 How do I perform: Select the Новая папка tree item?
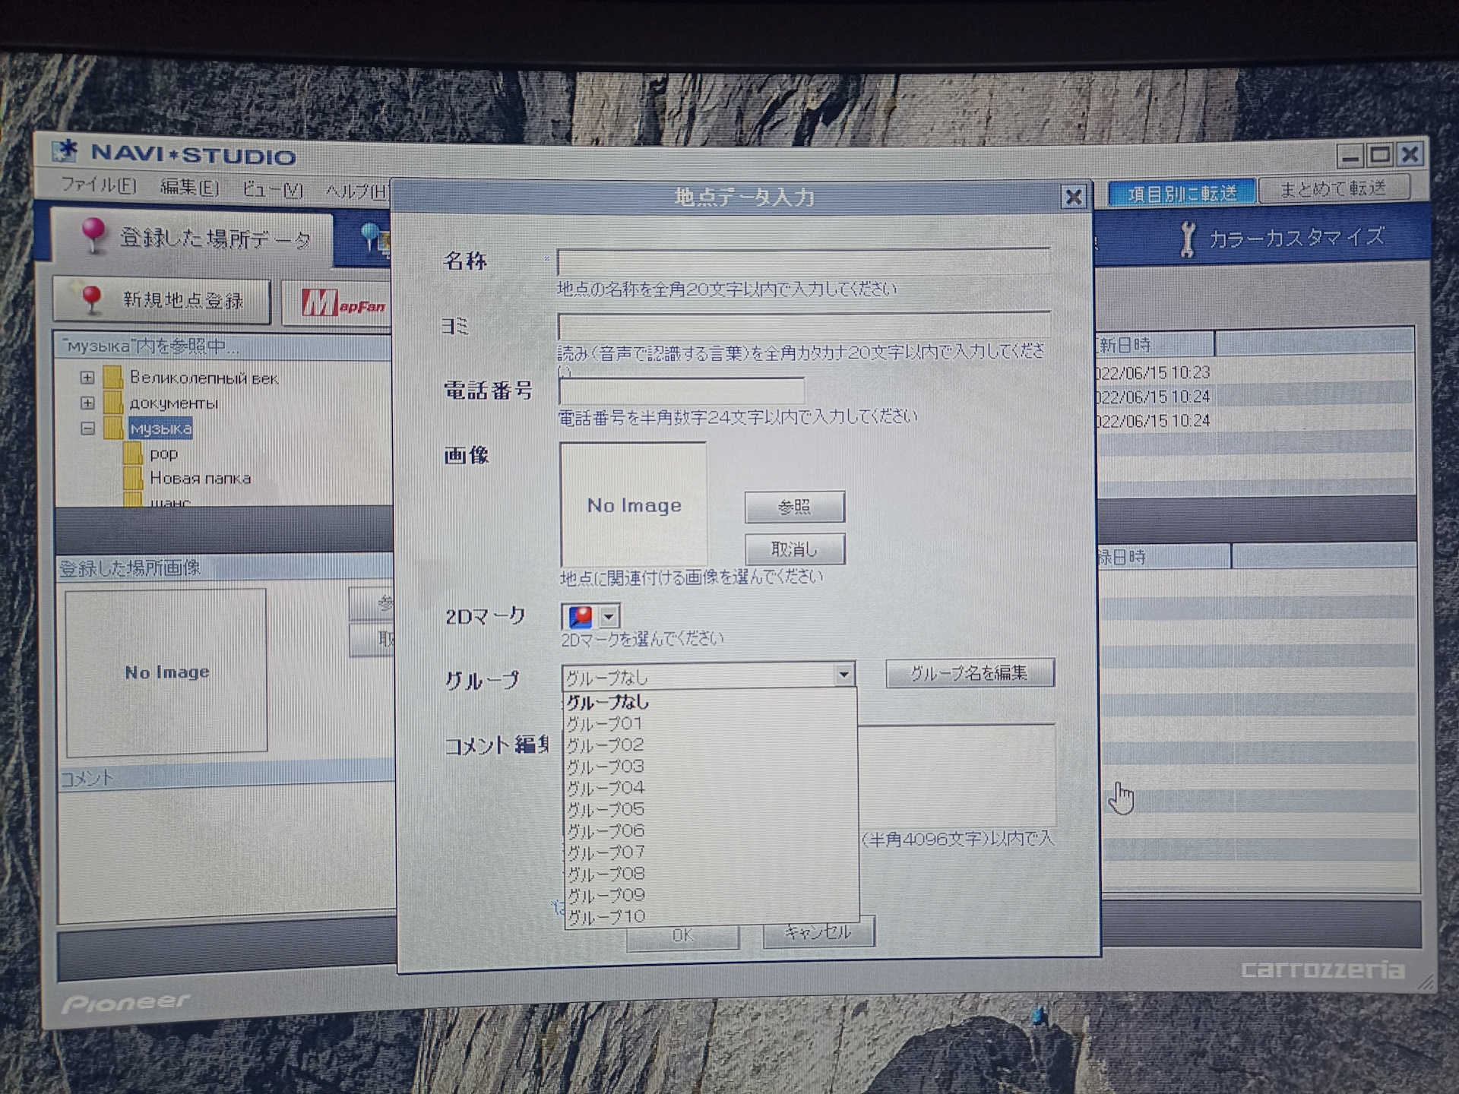point(200,478)
